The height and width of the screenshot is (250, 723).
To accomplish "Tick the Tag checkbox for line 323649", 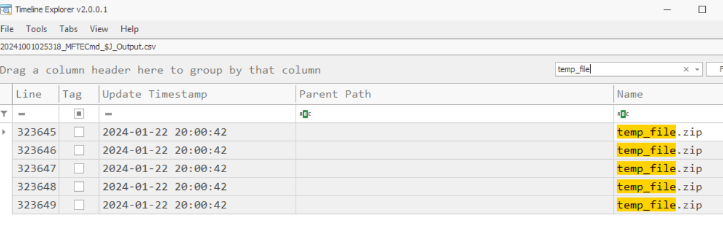I will click(x=79, y=205).
